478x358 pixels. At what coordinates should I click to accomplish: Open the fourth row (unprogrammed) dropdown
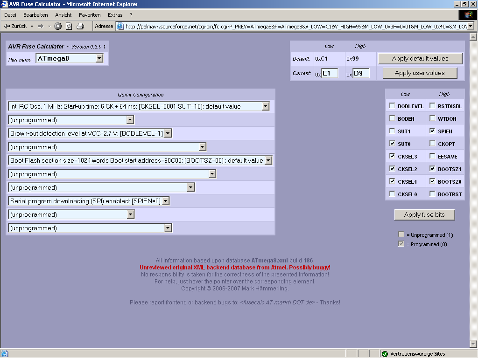[x=203, y=147]
